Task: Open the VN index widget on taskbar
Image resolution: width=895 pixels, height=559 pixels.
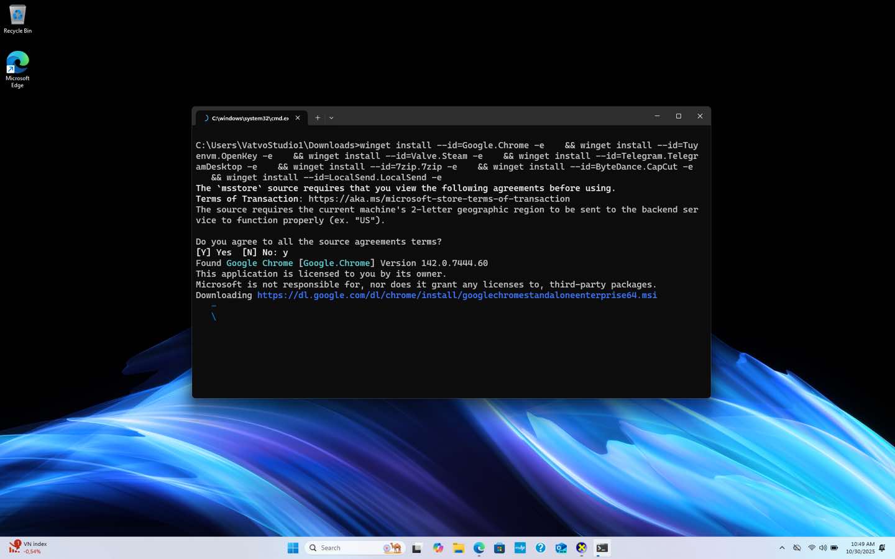Action: coord(28,547)
